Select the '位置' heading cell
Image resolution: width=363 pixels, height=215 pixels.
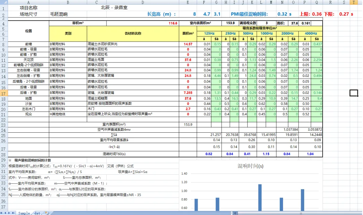(x=29, y=31)
